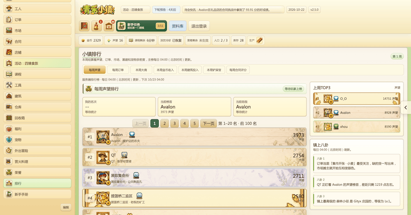Open 工具 tools in sidebar
This screenshot has width=411, height=215.
pos(37,85)
